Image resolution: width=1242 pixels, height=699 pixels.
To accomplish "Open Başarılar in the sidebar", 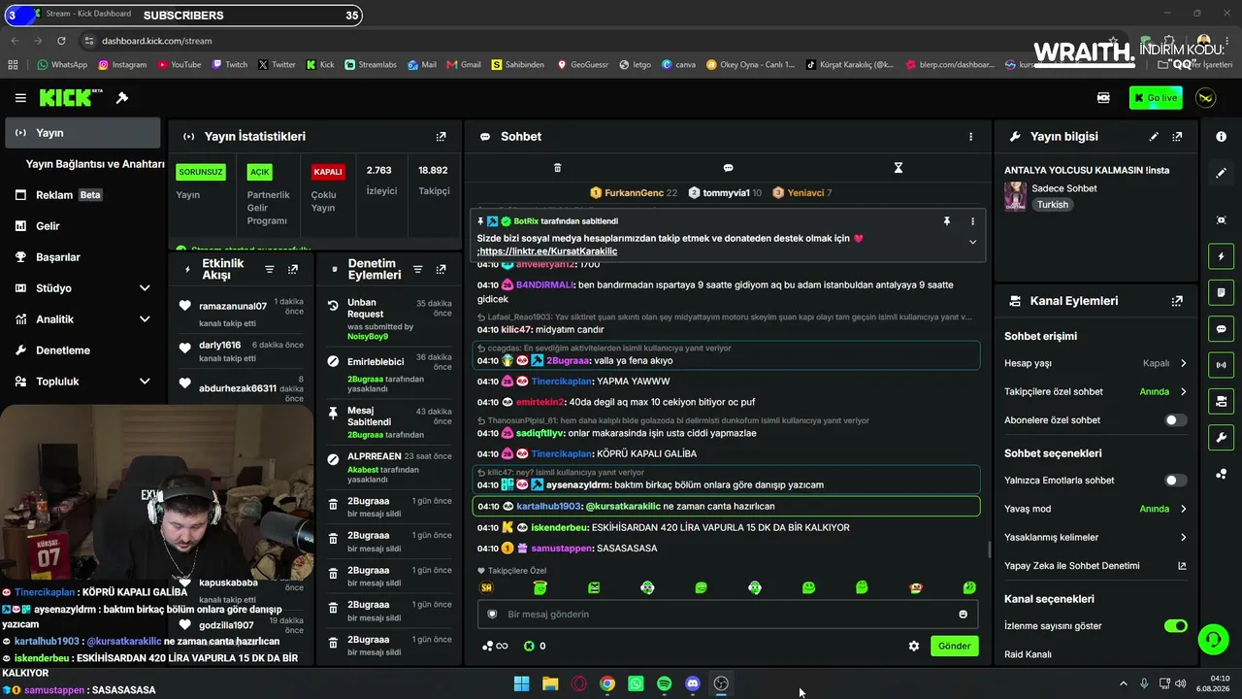I will [x=81, y=257].
